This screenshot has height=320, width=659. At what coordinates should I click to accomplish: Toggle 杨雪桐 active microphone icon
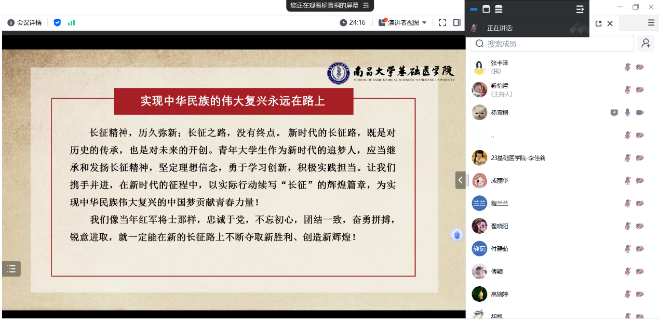click(x=627, y=112)
